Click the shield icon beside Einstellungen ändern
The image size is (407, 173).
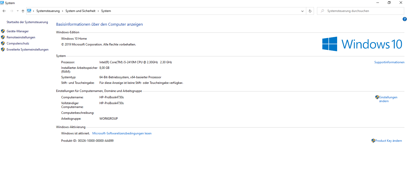[x=377, y=97]
